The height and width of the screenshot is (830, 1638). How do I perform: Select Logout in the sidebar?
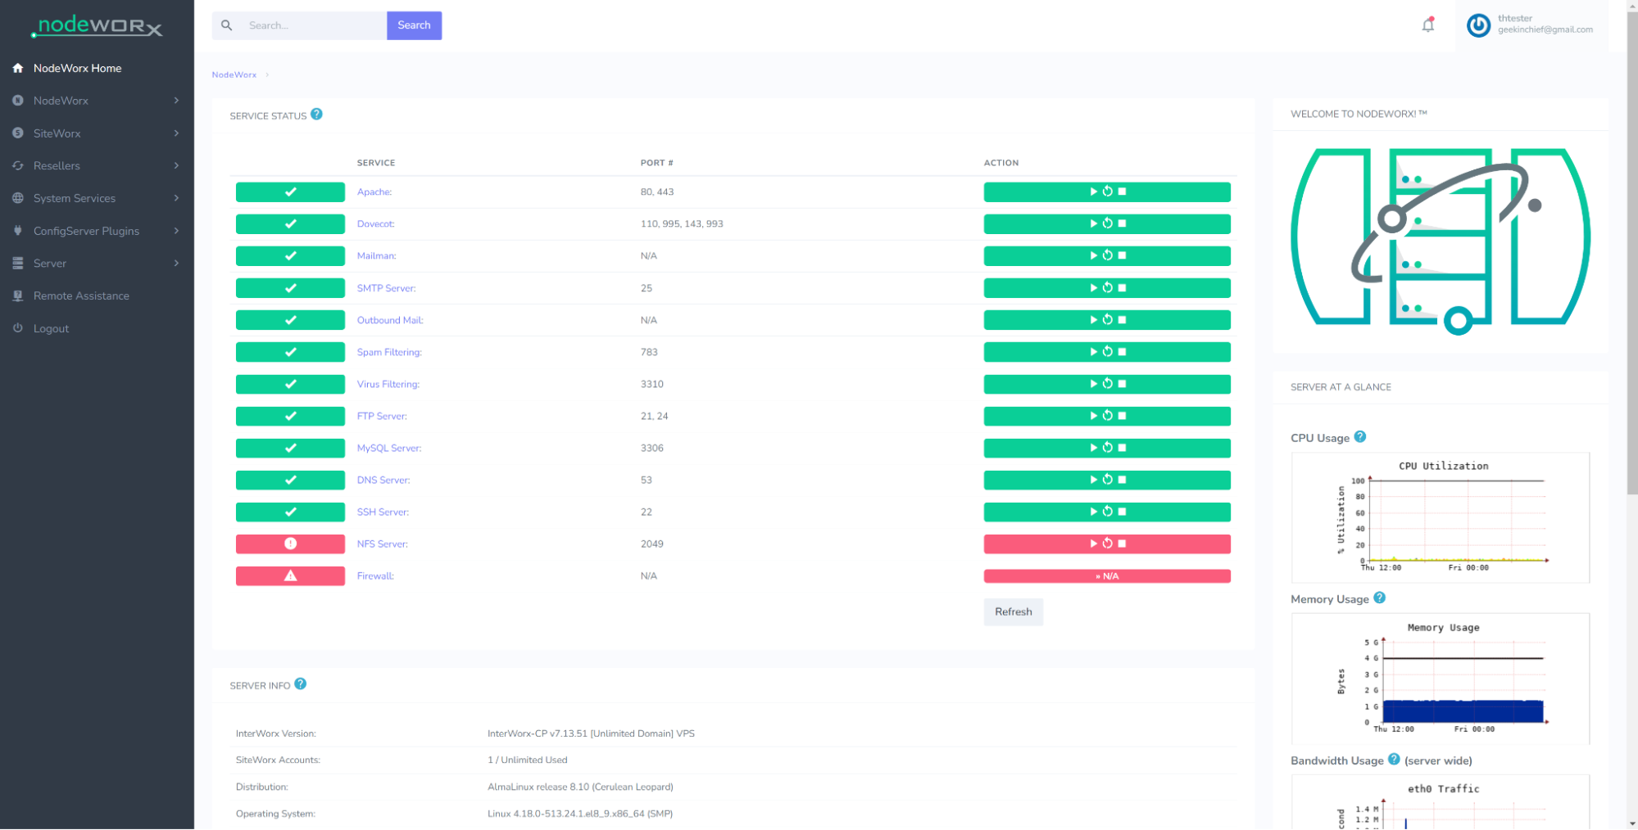coord(97,328)
